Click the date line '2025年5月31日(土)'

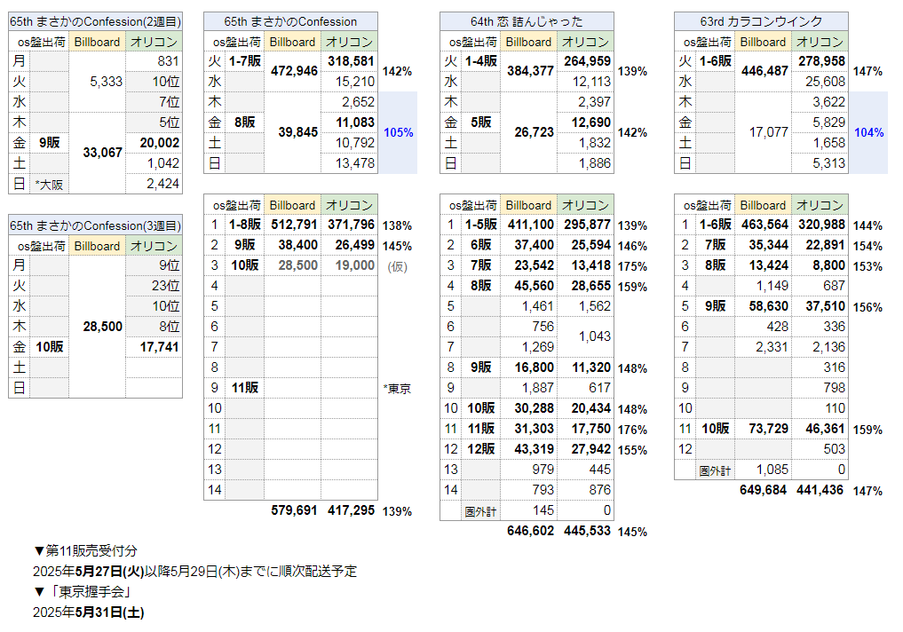[x=89, y=612]
